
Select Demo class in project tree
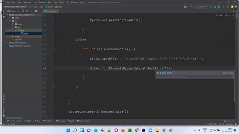click(24, 33)
